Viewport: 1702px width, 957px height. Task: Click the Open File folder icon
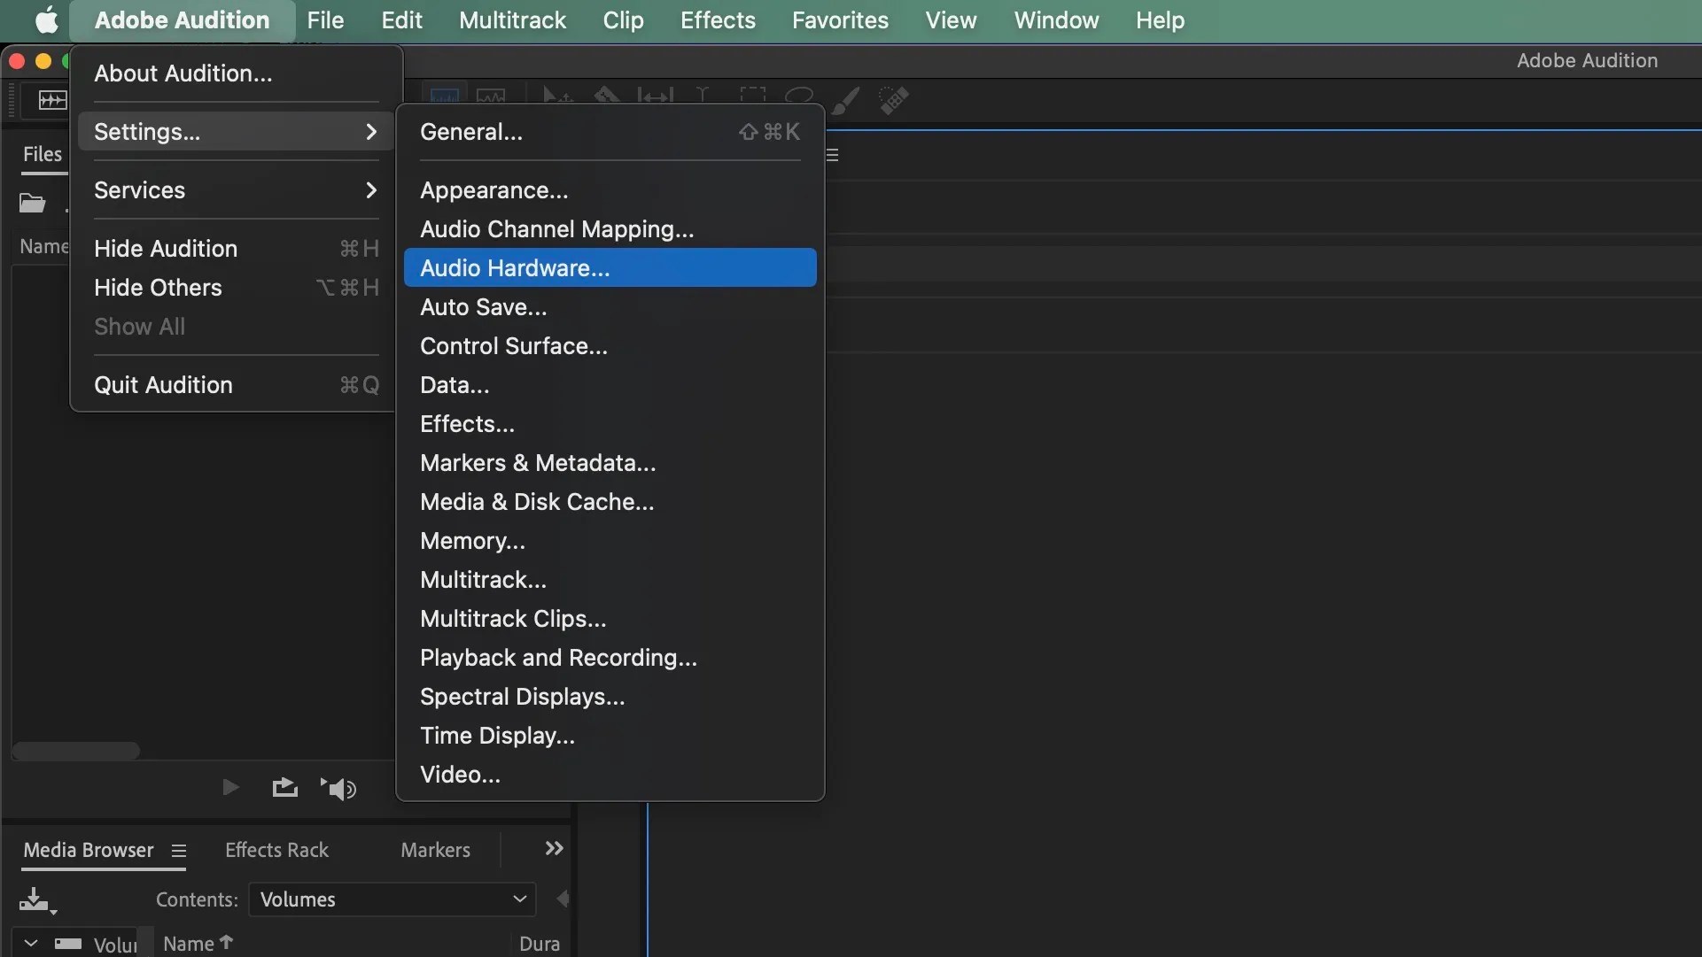click(x=34, y=202)
